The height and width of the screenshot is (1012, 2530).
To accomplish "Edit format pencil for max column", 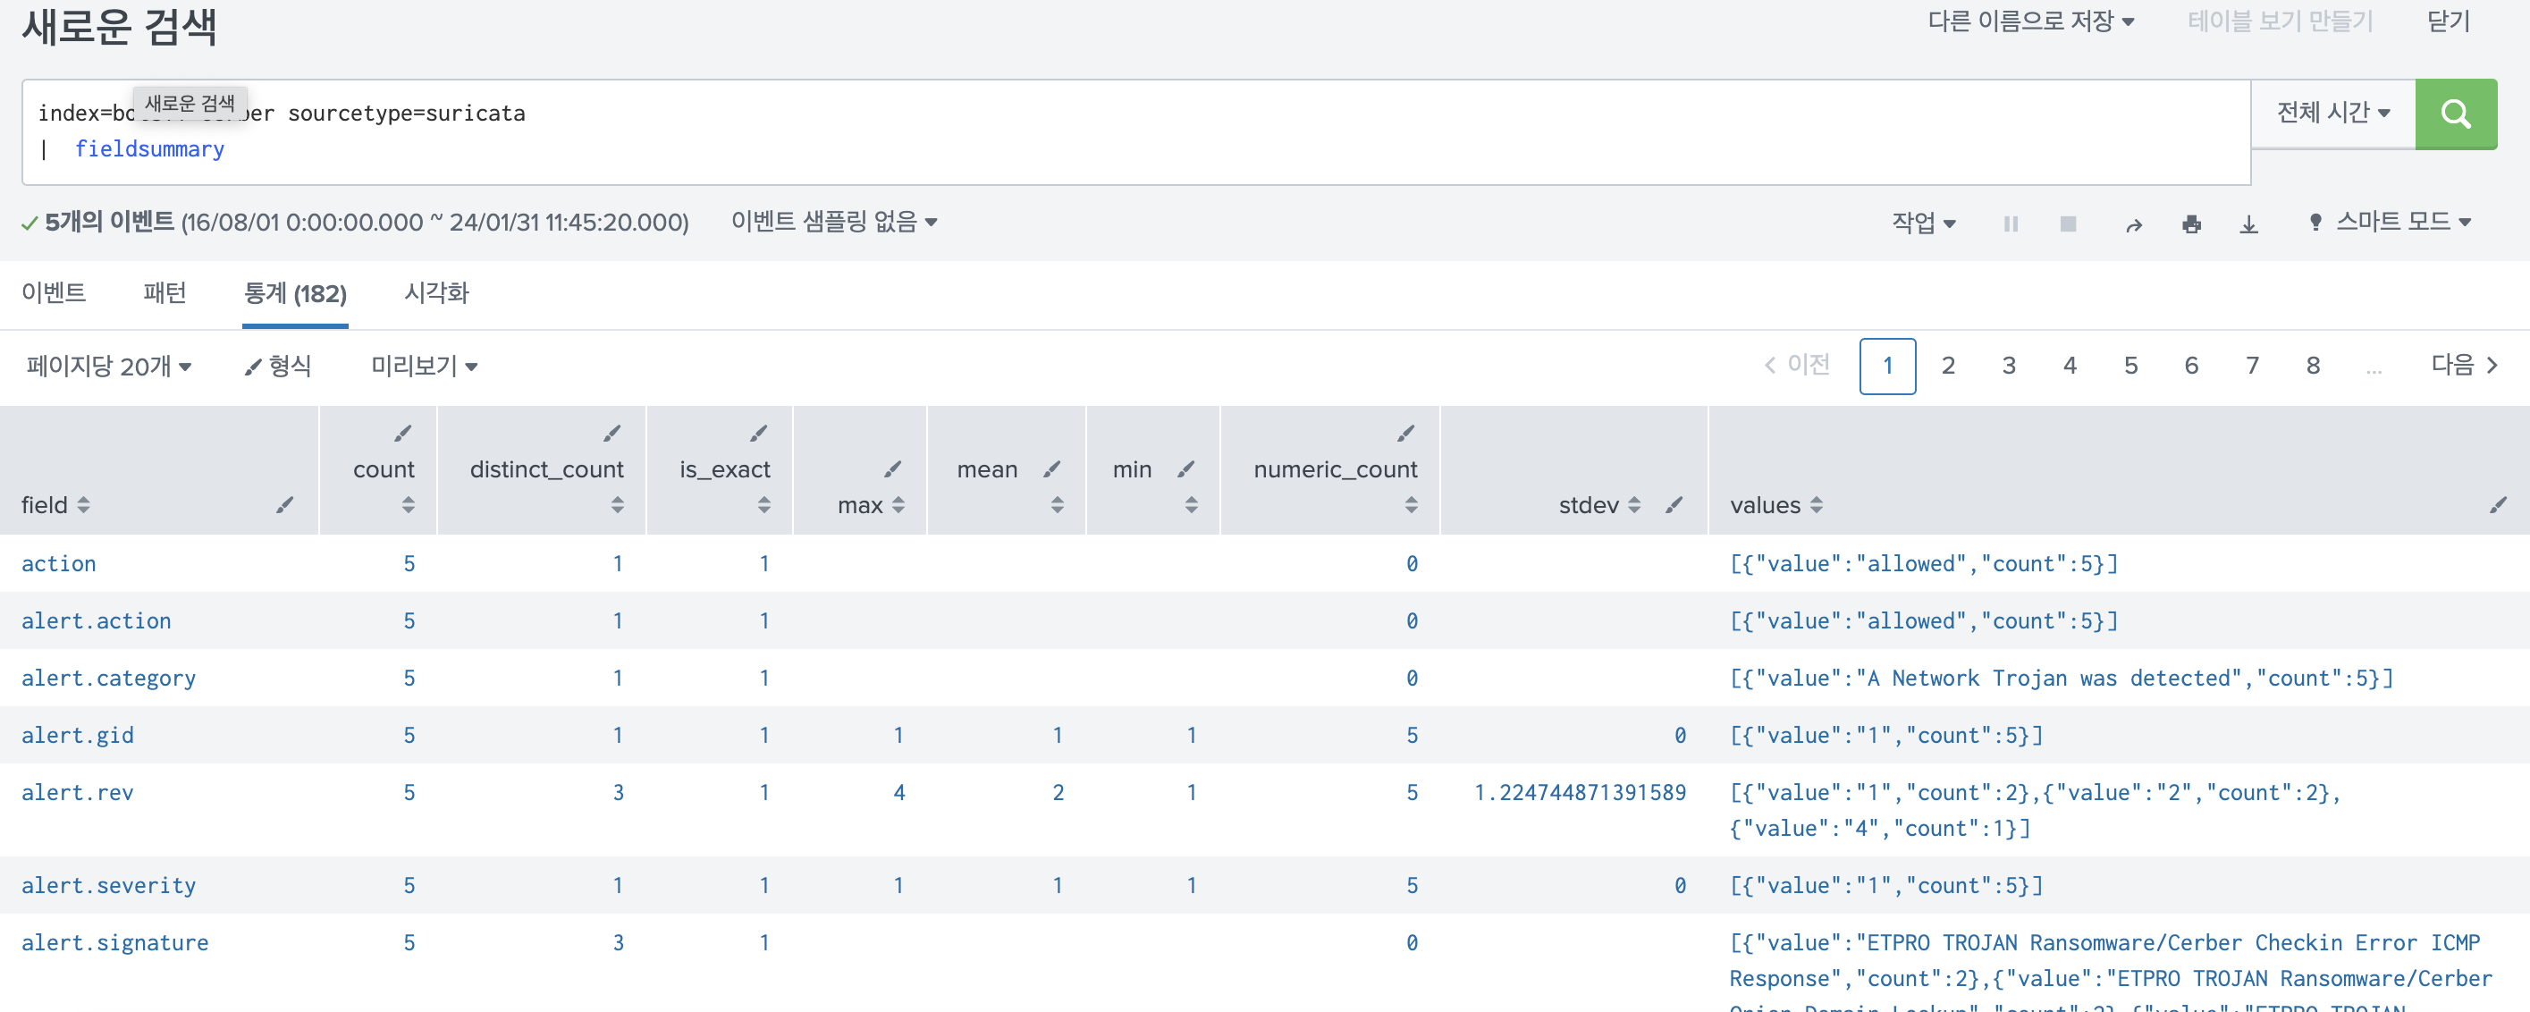I will tap(892, 468).
